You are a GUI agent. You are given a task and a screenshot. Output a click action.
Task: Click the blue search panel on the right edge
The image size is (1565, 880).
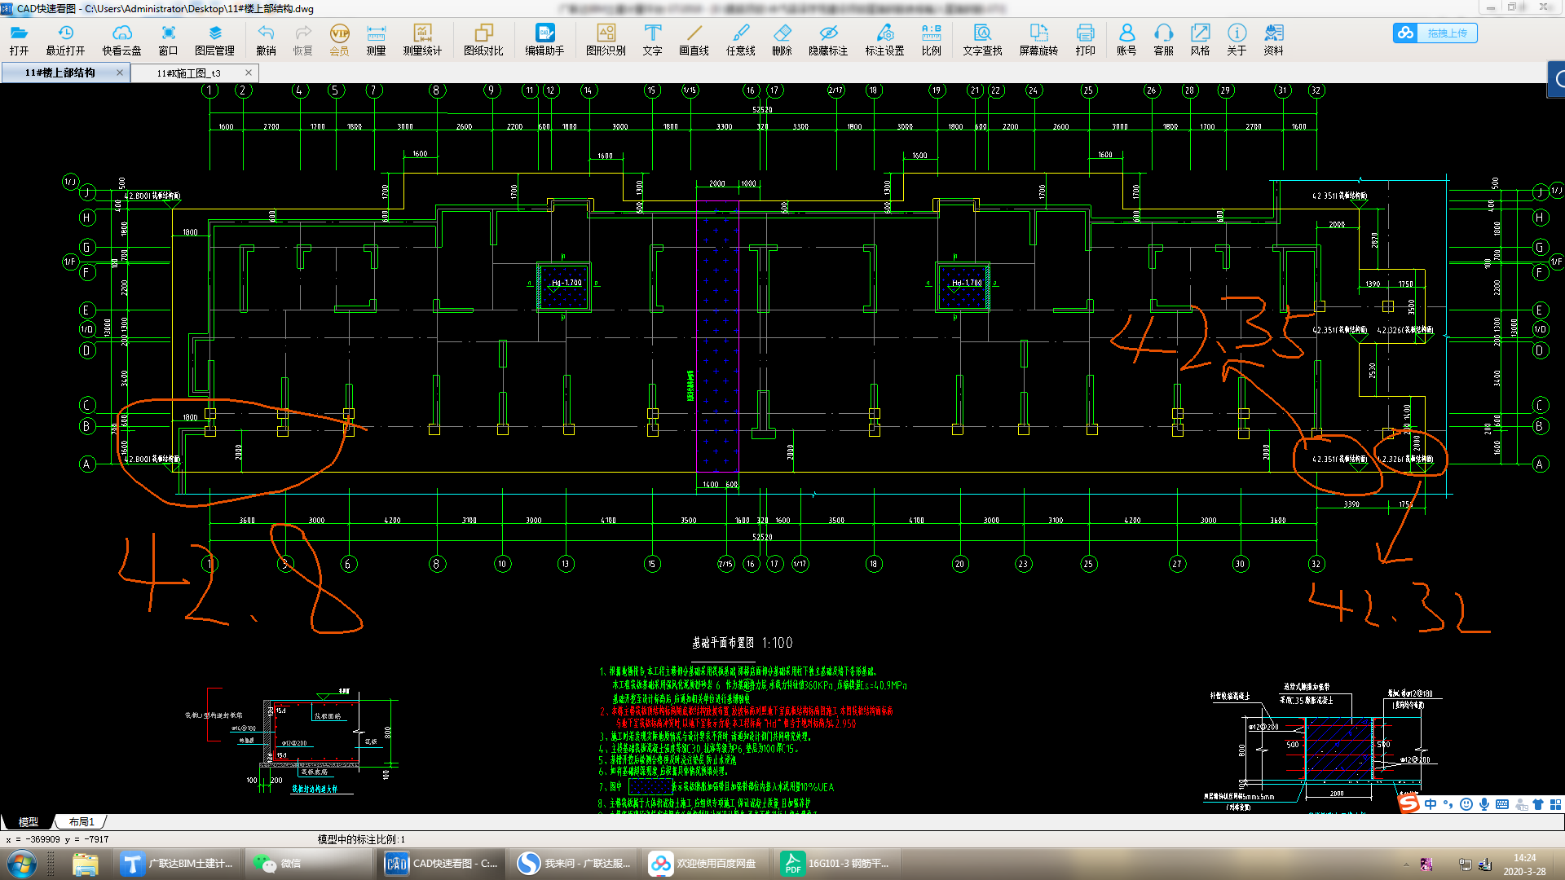point(1556,79)
